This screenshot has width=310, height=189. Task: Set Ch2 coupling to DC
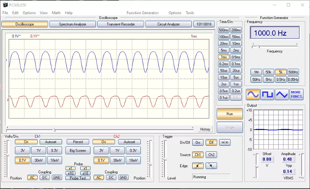pyautogui.click(x=111, y=177)
